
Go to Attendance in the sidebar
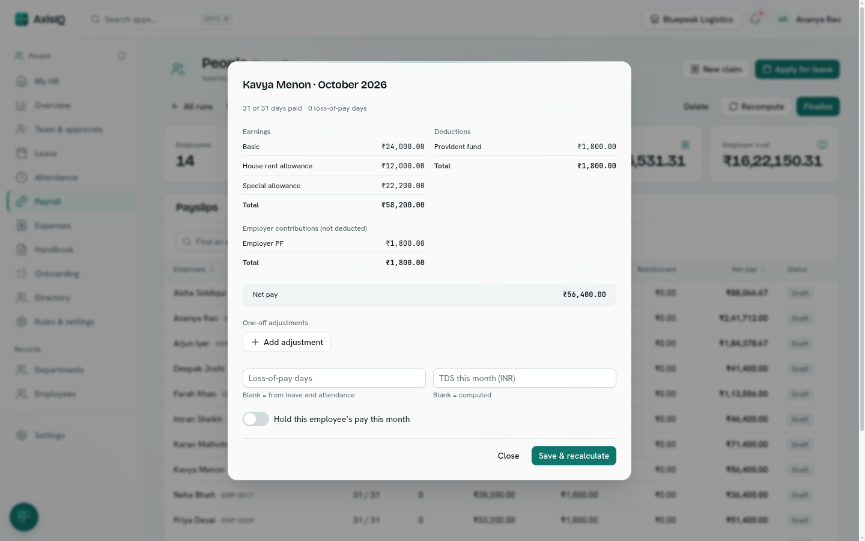point(71,177)
